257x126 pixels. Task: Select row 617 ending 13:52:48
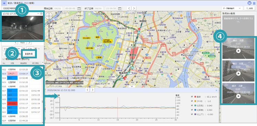click(x=22, y=91)
